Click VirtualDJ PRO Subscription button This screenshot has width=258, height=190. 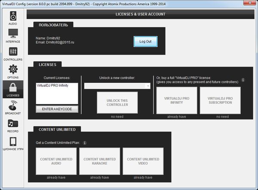[x=220, y=100]
